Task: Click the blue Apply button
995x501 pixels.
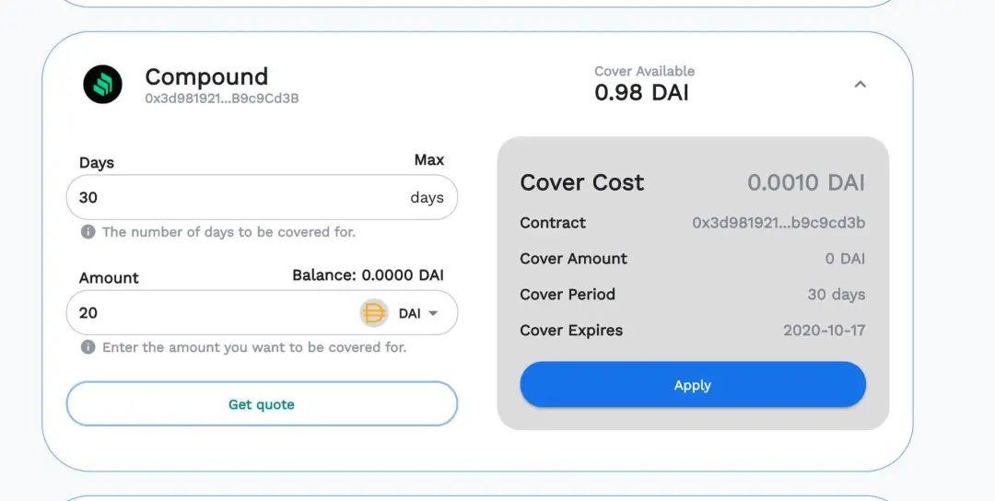Action: (693, 385)
